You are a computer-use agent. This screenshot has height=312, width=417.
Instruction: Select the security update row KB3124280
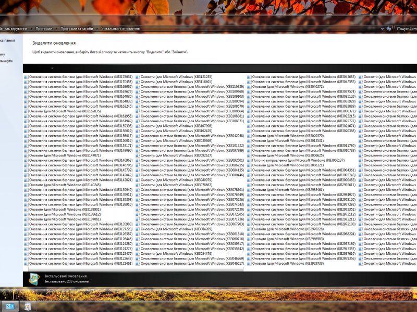pyautogui.click(x=78, y=244)
